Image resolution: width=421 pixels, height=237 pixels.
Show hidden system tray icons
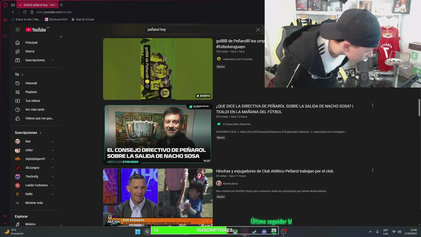pyautogui.click(x=370, y=232)
